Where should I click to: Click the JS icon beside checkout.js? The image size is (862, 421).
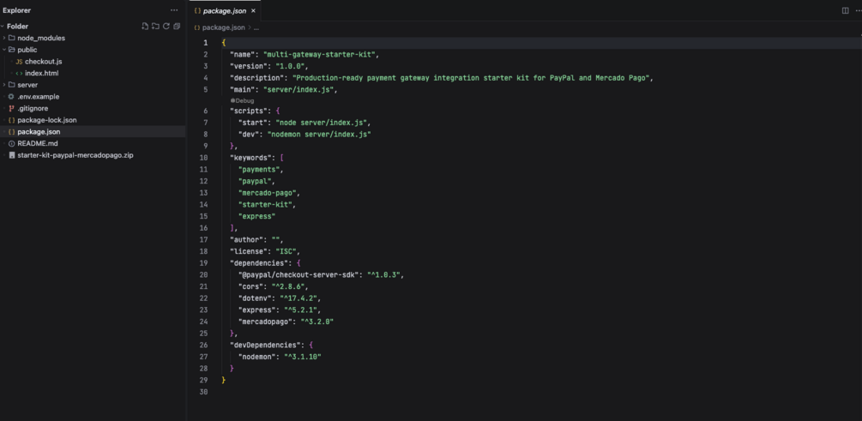[x=19, y=62]
